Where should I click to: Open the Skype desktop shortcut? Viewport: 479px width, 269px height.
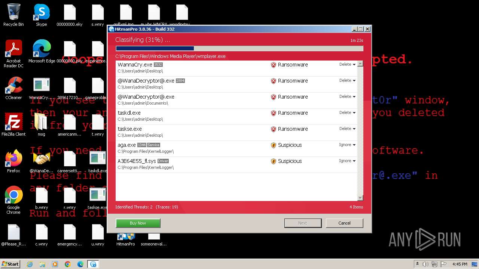[x=42, y=15]
